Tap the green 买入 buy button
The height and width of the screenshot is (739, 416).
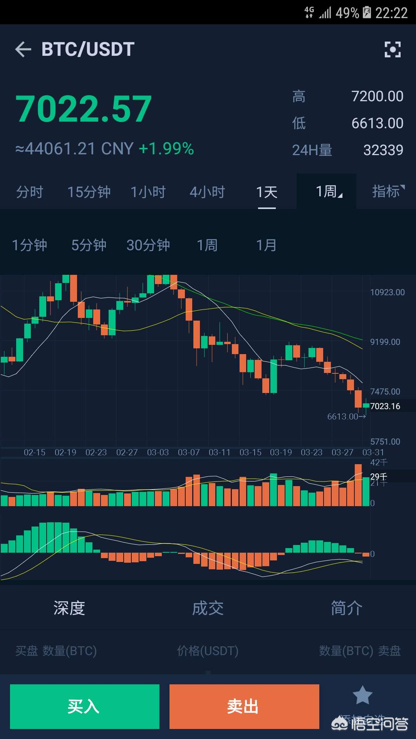click(x=85, y=707)
